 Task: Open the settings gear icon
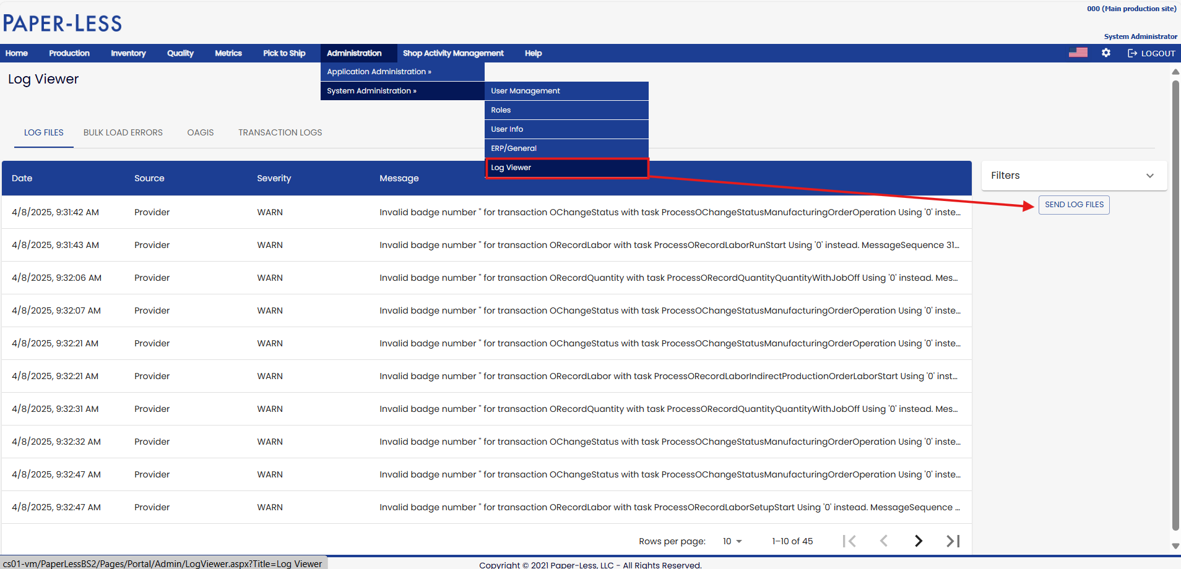tap(1106, 53)
